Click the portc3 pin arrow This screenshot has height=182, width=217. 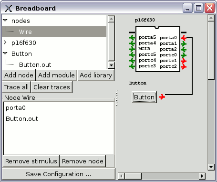point(132,66)
